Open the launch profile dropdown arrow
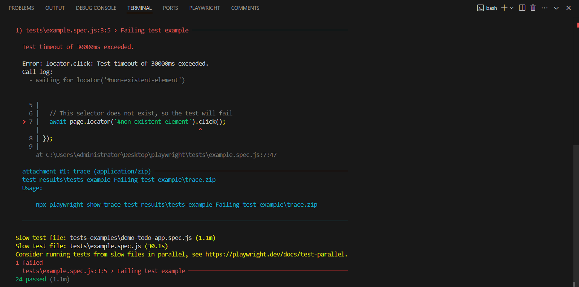The image size is (579, 287). pos(512,8)
